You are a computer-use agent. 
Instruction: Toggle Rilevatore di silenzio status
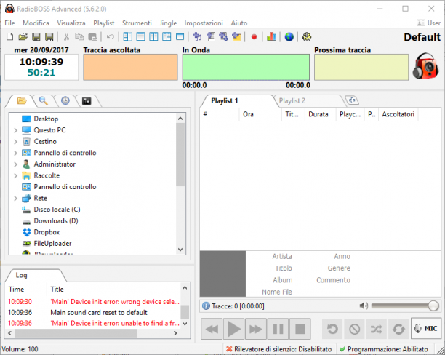point(279,349)
